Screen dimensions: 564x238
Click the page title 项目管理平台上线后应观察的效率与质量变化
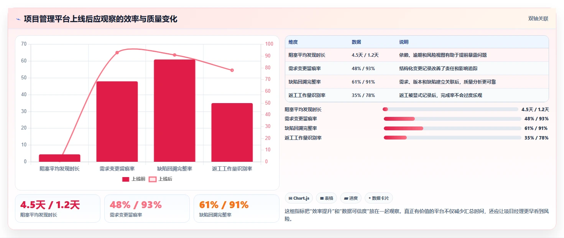(x=100, y=19)
